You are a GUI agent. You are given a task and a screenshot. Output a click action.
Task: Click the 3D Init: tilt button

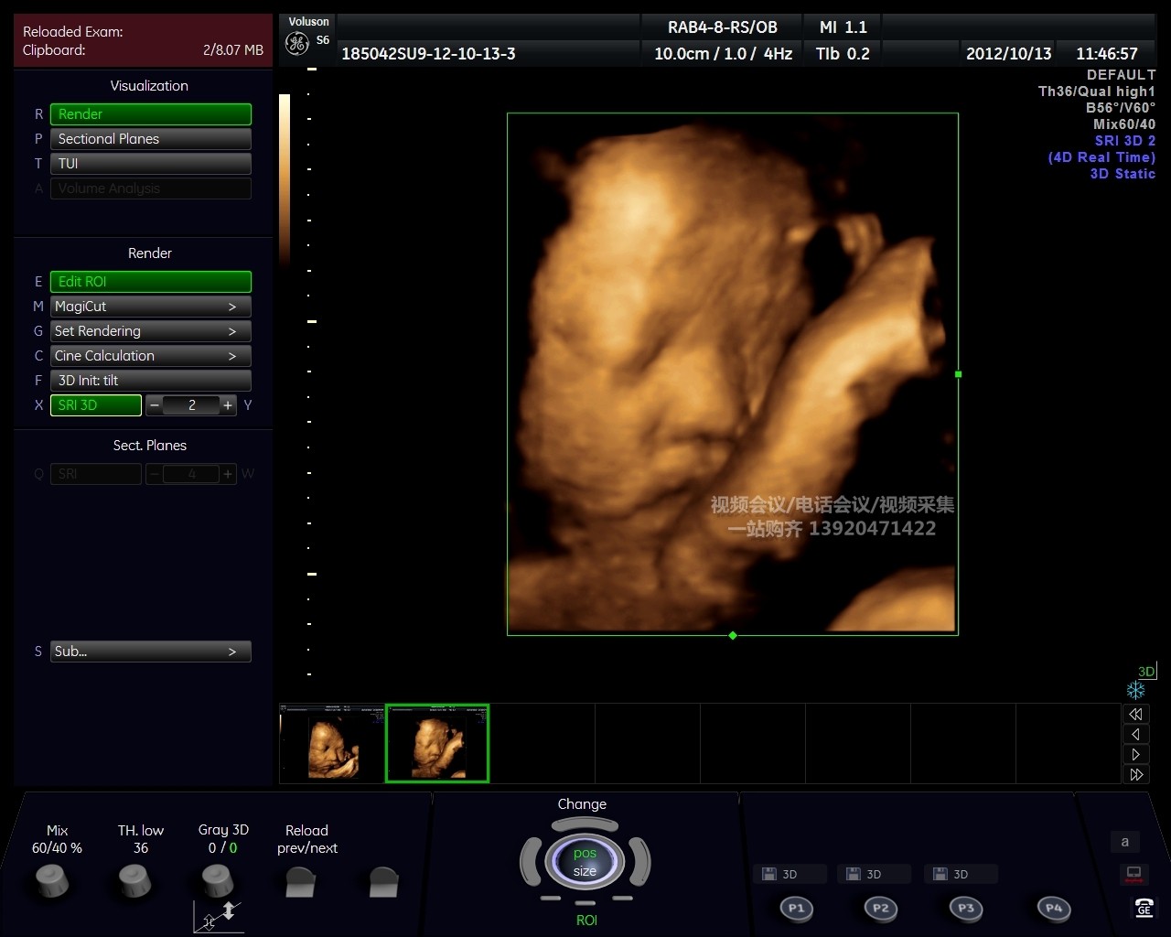click(150, 381)
